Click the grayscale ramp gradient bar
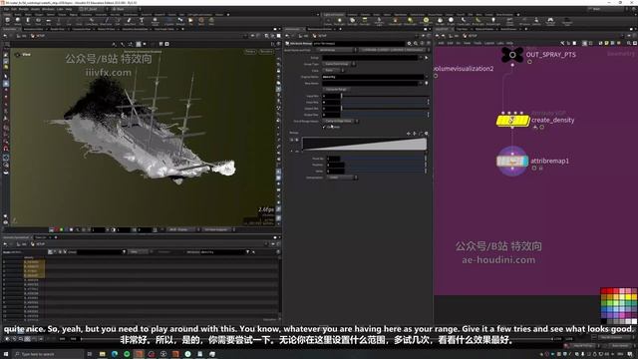 [365, 144]
